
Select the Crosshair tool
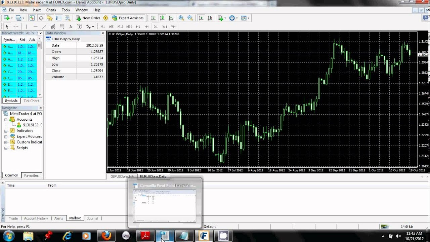pyautogui.click(x=16, y=27)
